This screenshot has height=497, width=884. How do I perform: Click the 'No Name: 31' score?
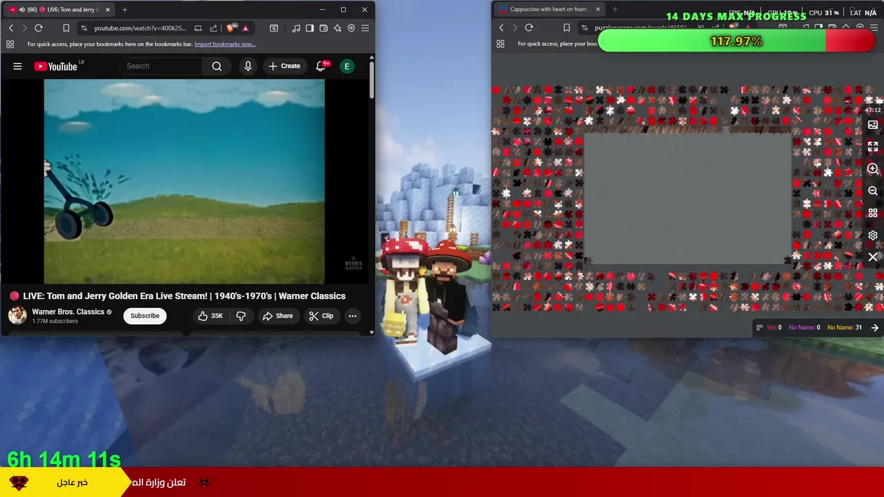(845, 328)
